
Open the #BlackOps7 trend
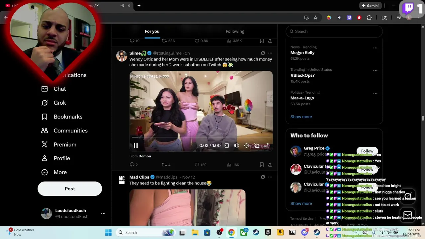(x=302, y=75)
